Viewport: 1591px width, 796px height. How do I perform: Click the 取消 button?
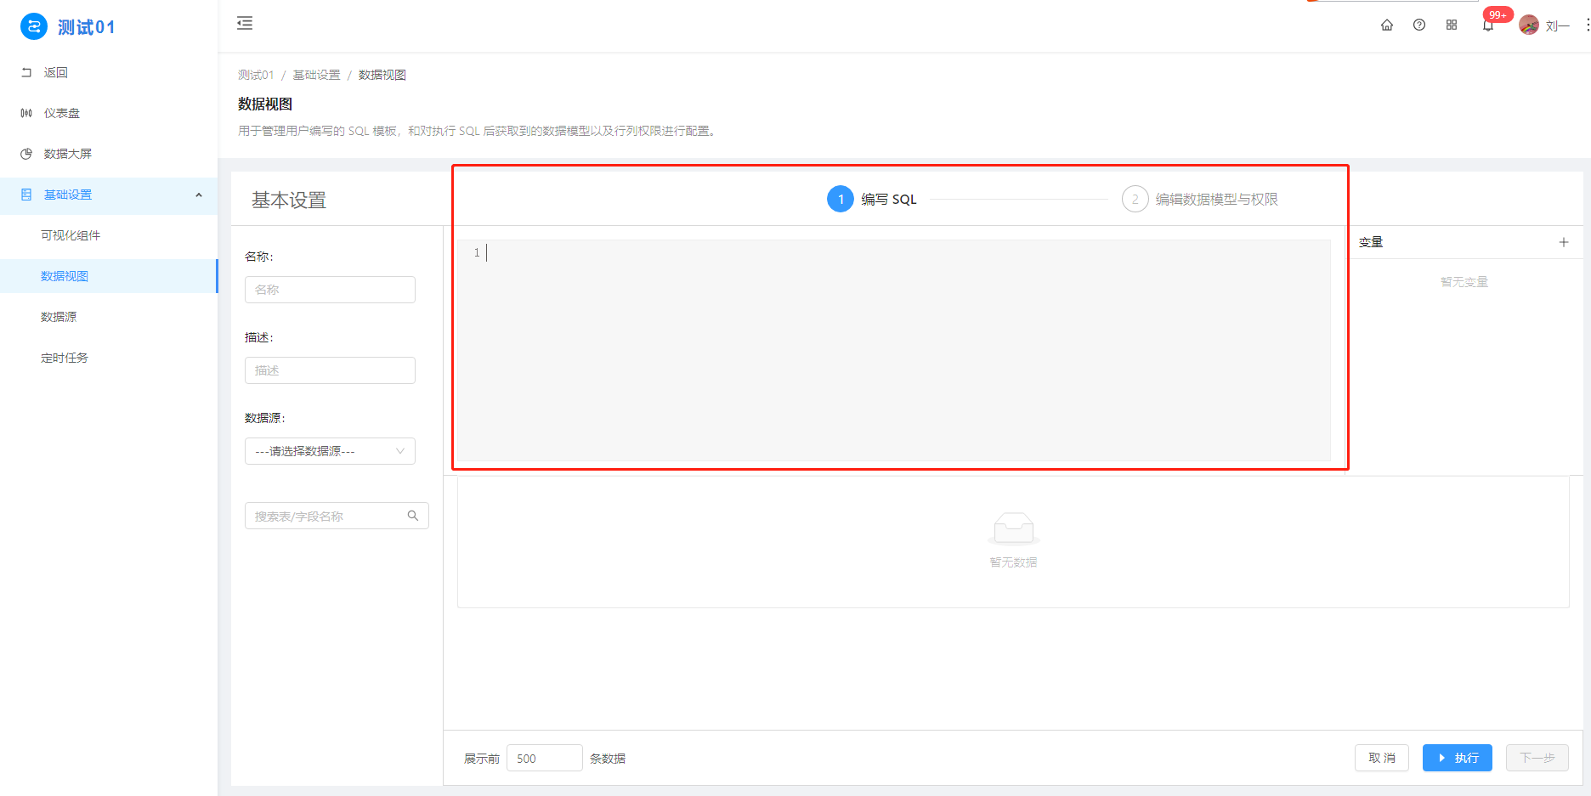(x=1382, y=758)
